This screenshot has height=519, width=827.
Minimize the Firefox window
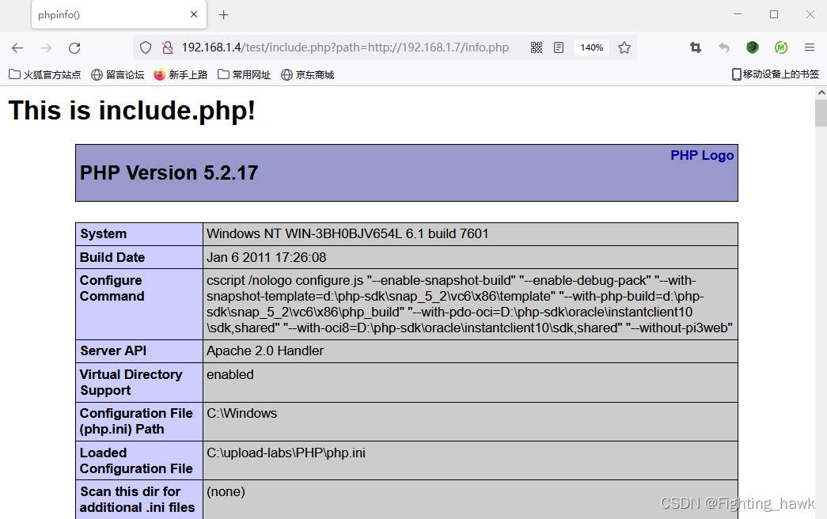pyautogui.click(x=738, y=14)
